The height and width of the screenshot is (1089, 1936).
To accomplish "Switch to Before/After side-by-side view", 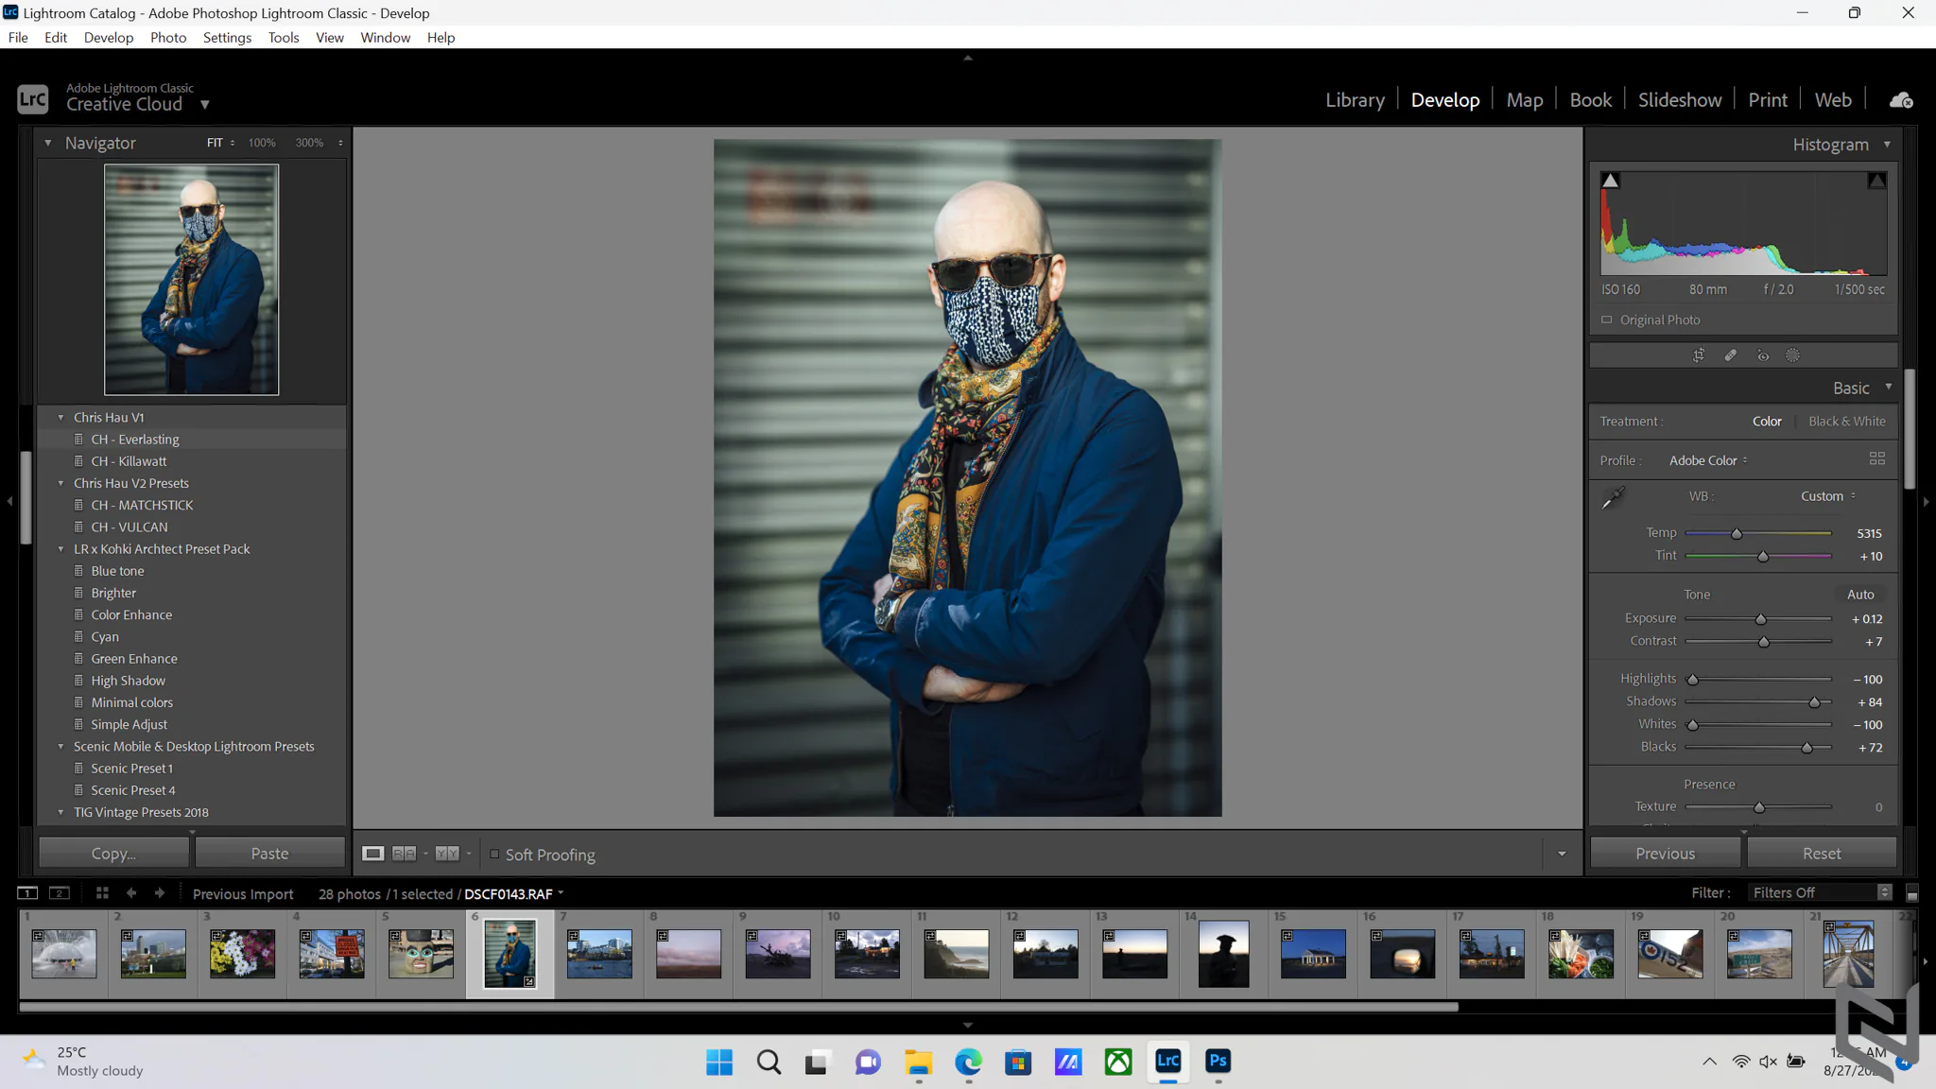I will 447,854.
